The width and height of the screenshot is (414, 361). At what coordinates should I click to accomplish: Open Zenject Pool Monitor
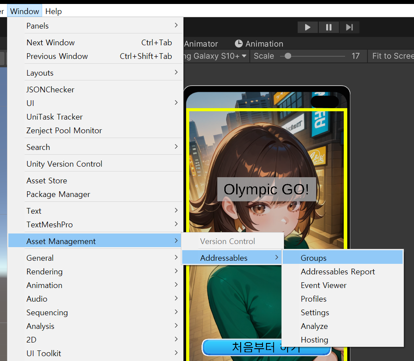(x=96, y=131)
